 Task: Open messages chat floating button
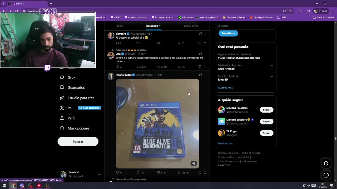pos(326,175)
